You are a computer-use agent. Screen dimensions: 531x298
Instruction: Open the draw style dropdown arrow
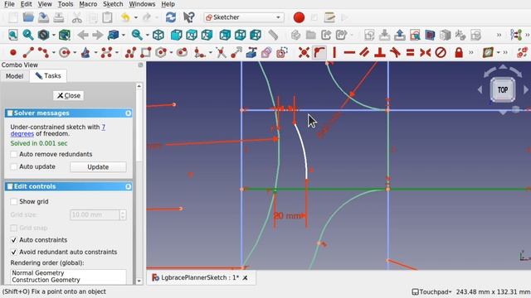pyautogui.click(x=53, y=35)
